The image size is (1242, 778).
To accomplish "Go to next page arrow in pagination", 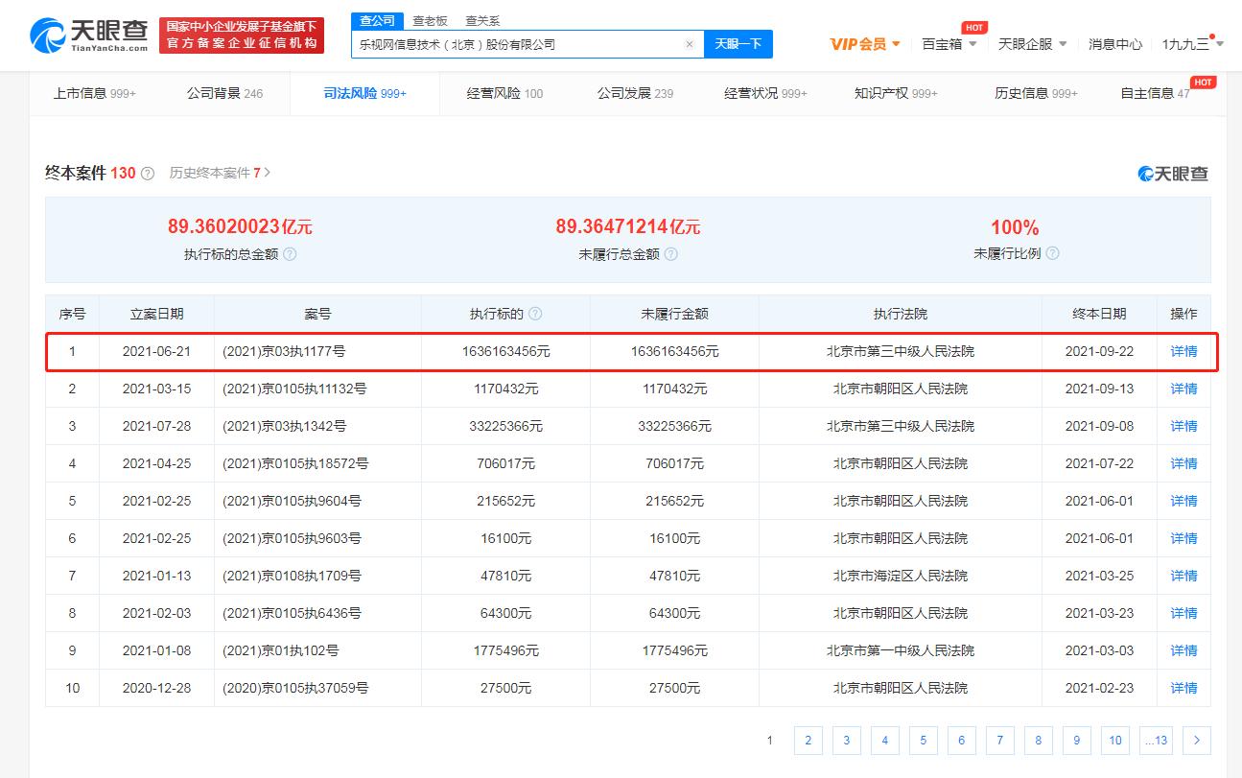I will [x=1197, y=741].
